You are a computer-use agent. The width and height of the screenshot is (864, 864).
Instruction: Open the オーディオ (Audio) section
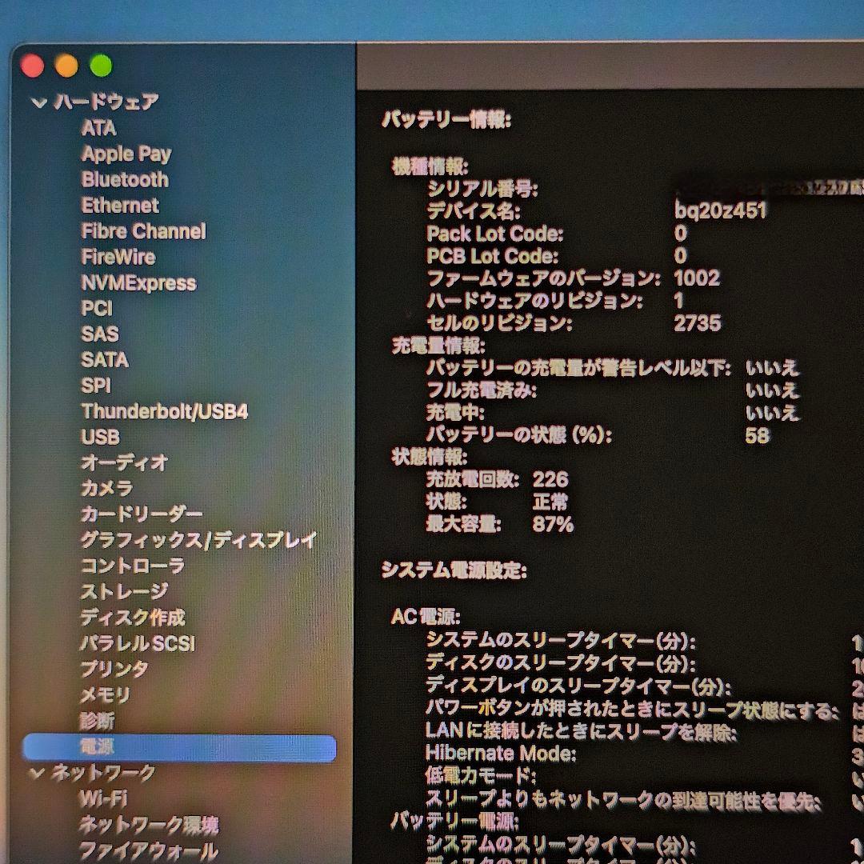124,464
